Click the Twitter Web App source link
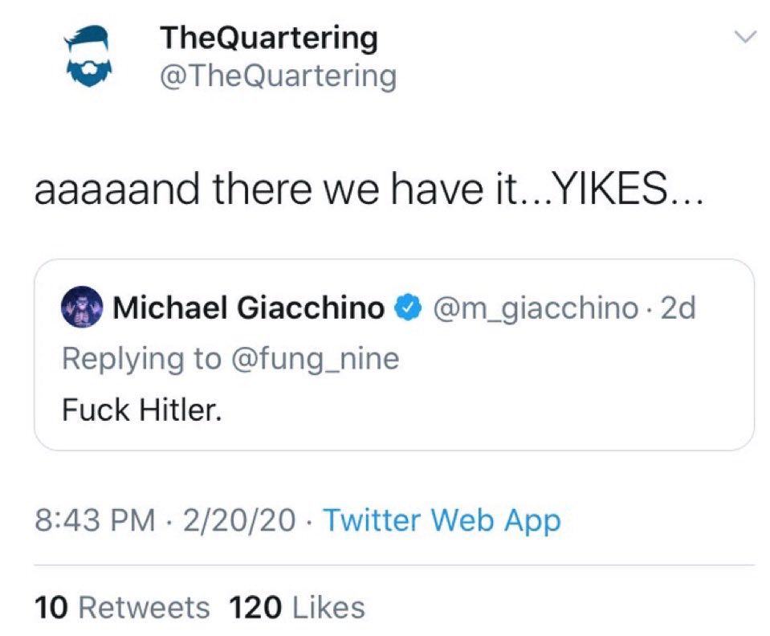This screenshot has width=770, height=636. (x=441, y=520)
